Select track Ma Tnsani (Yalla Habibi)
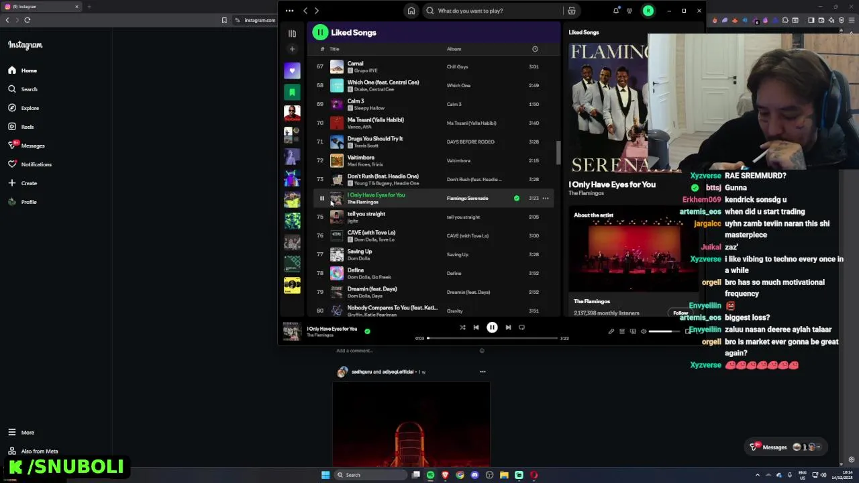This screenshot has width=859, height=483. pos(433,123)
